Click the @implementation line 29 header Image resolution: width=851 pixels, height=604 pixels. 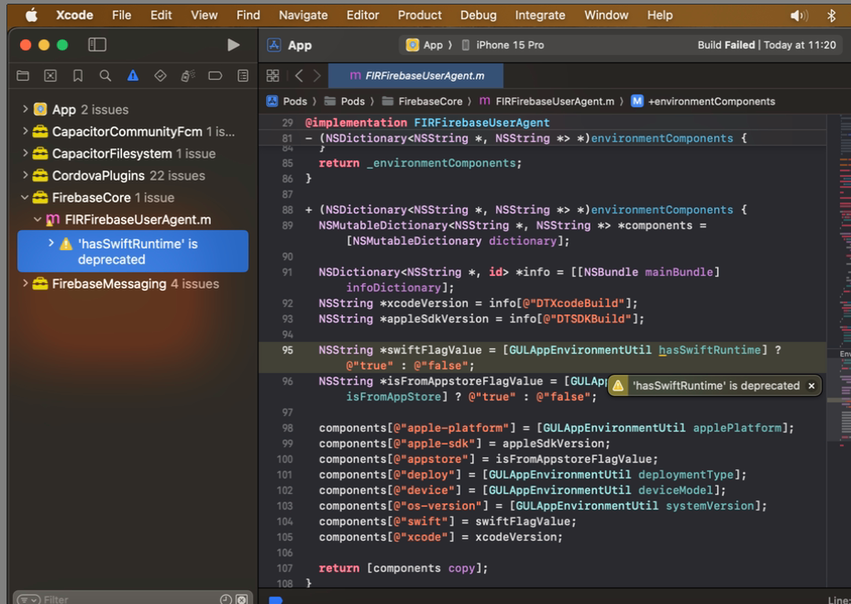click(427, 123)
